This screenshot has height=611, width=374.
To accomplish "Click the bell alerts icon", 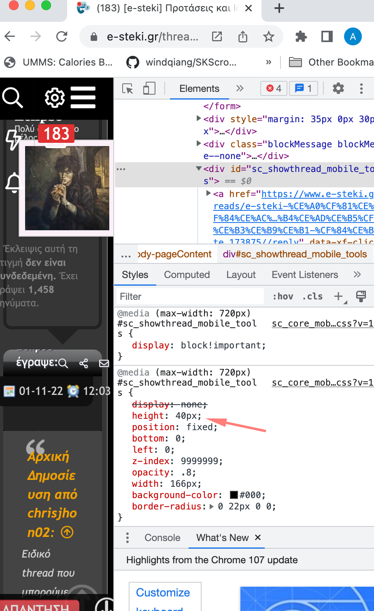I will (13, 183).
